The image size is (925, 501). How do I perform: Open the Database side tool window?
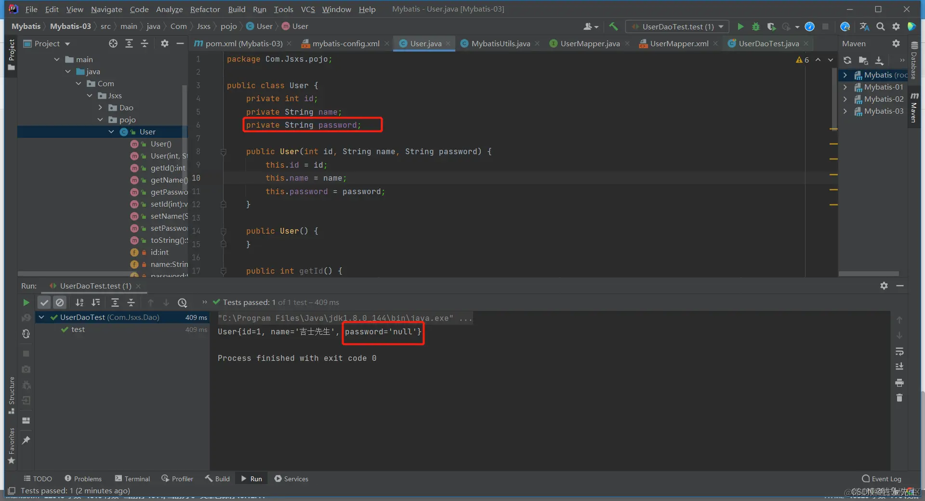[x=914, y=61]
